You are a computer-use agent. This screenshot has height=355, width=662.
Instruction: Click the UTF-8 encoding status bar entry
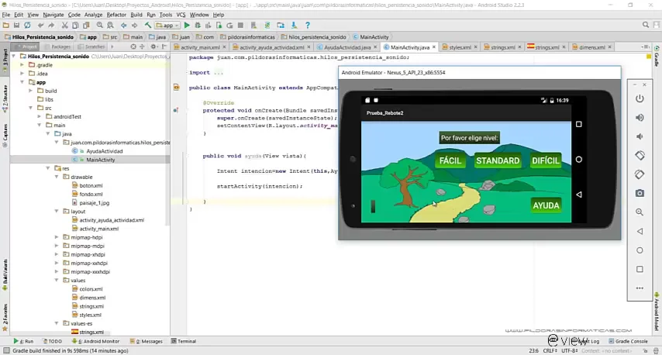pyautogui.click(x=569, y=351)
